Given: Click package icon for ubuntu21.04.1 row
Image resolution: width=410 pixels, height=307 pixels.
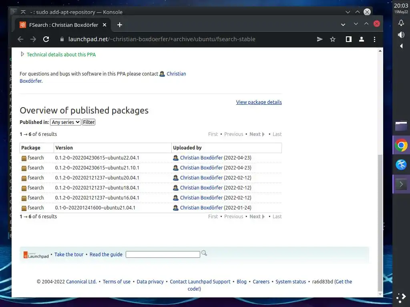Looking at the screenshot, I should pyautogui.click(x=24, y=208).
